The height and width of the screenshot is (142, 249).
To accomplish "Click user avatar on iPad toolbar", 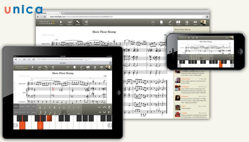I will 108,68.
